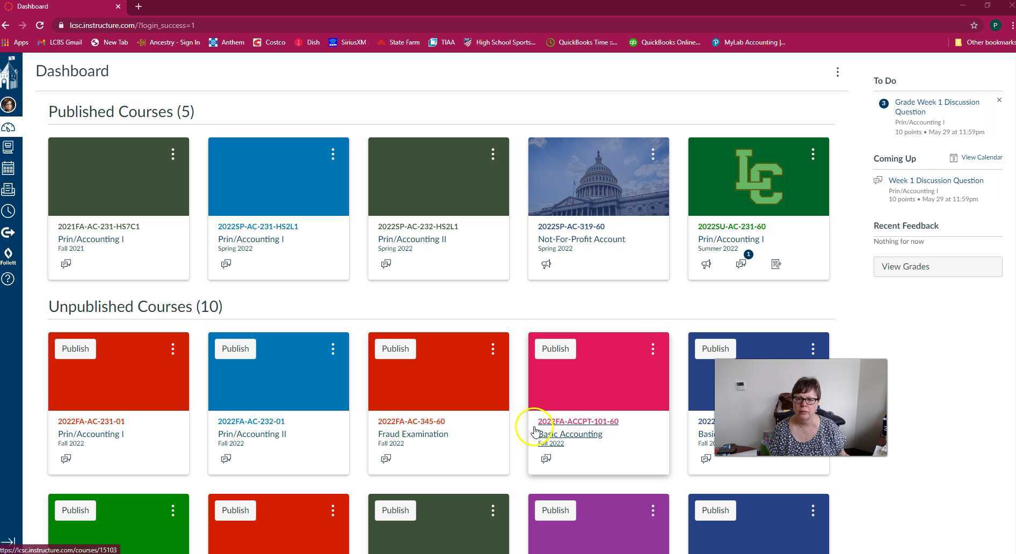Dismiss the Grade Week 1 Discussion to-do item
The width and height of the screenshot is (1016, 554).
tap(999, 100)
